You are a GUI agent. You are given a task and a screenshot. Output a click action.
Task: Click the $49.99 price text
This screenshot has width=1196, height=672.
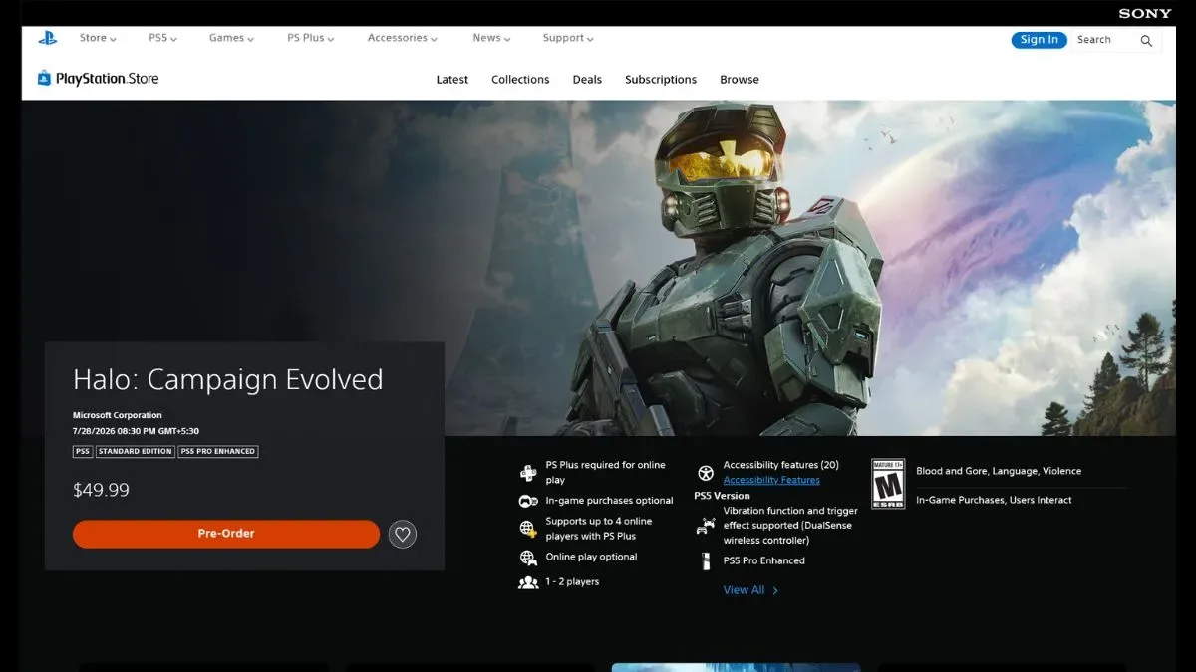tap(101, 490)
